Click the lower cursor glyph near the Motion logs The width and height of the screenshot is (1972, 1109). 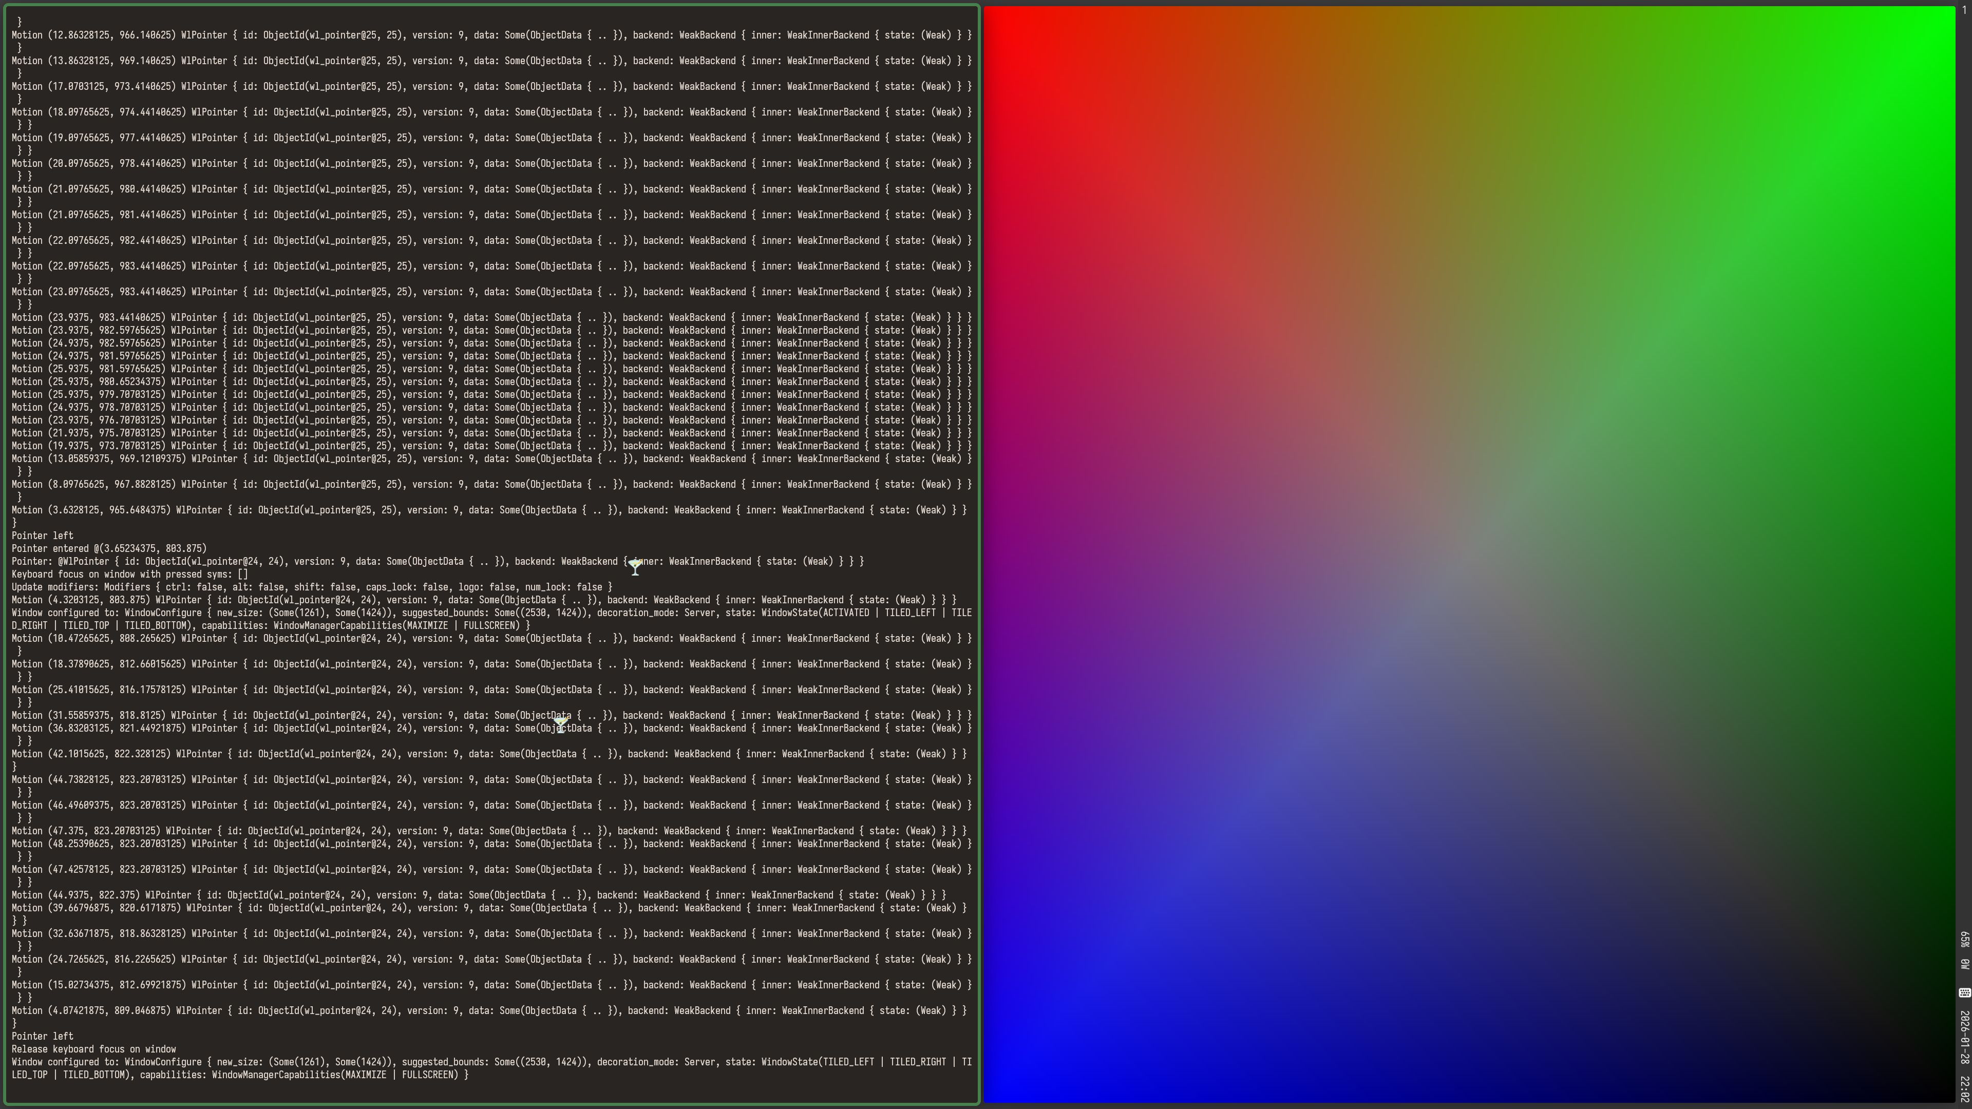pos(561,726)
